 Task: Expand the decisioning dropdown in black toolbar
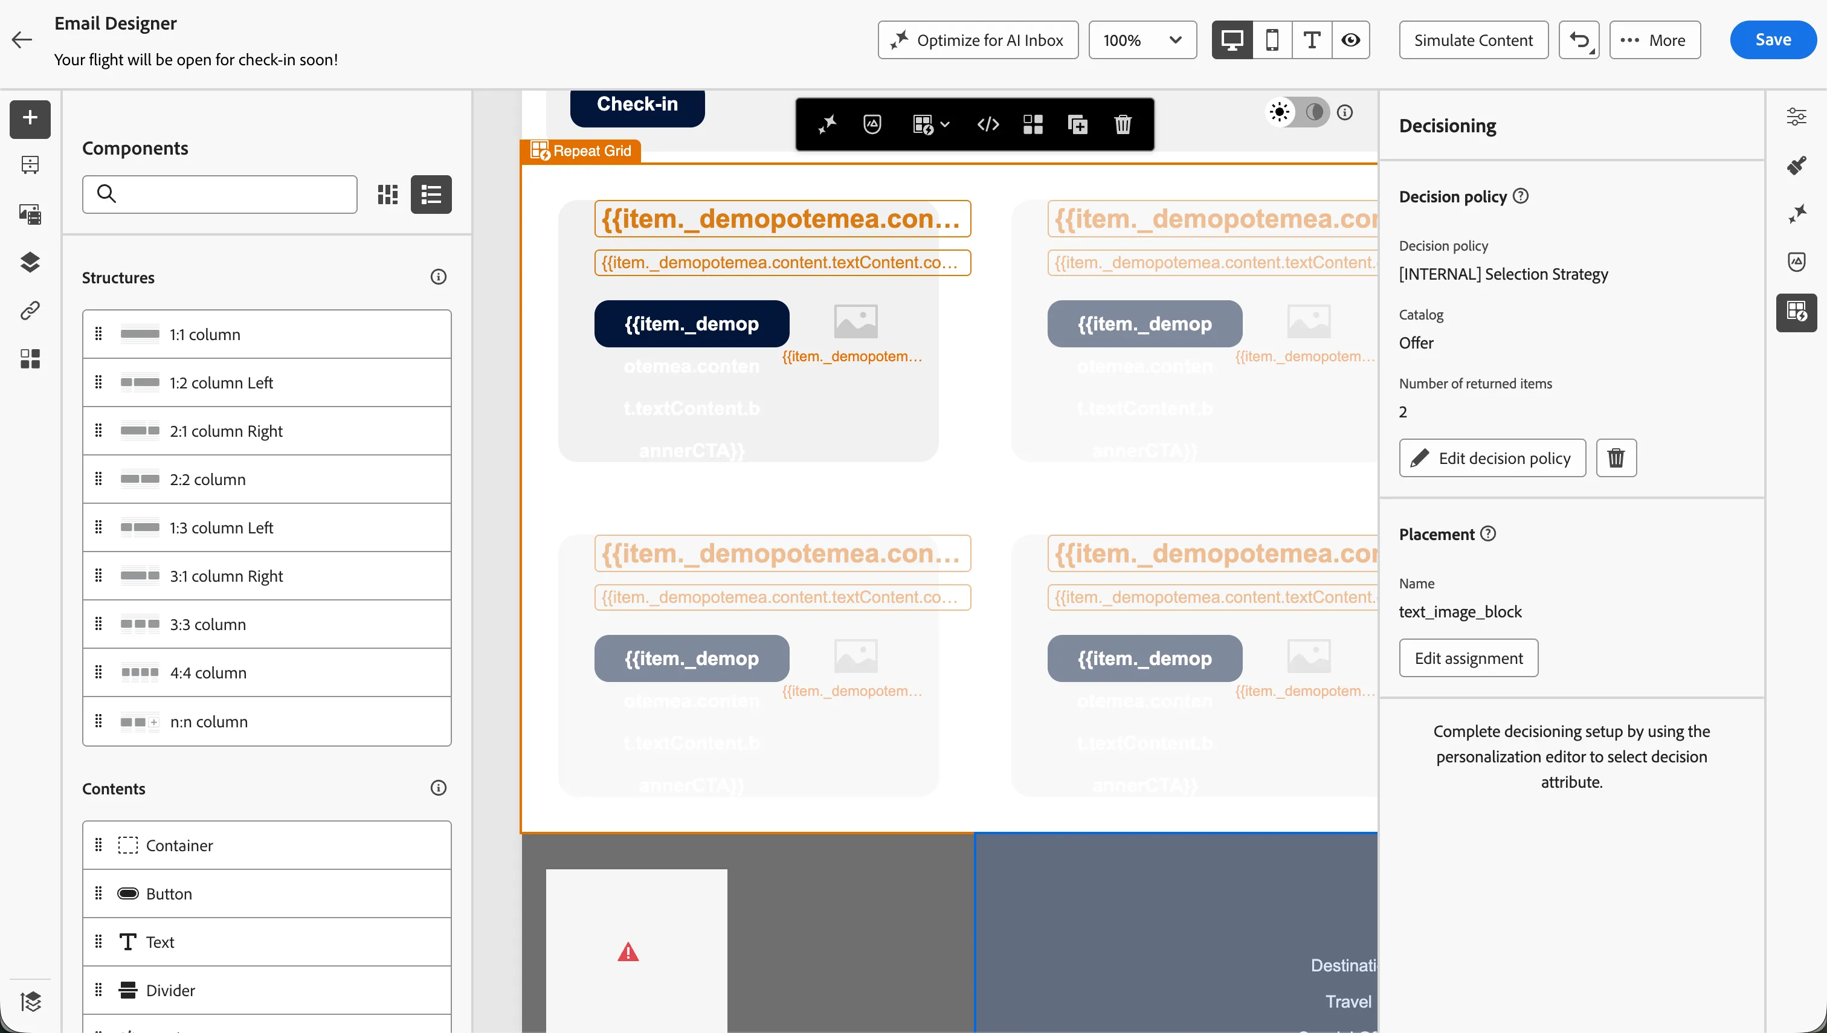(931, 125)
